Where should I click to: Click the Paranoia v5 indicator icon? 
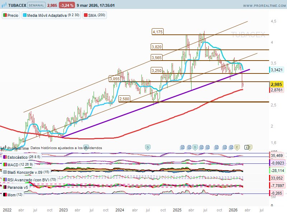coord(5,187)
